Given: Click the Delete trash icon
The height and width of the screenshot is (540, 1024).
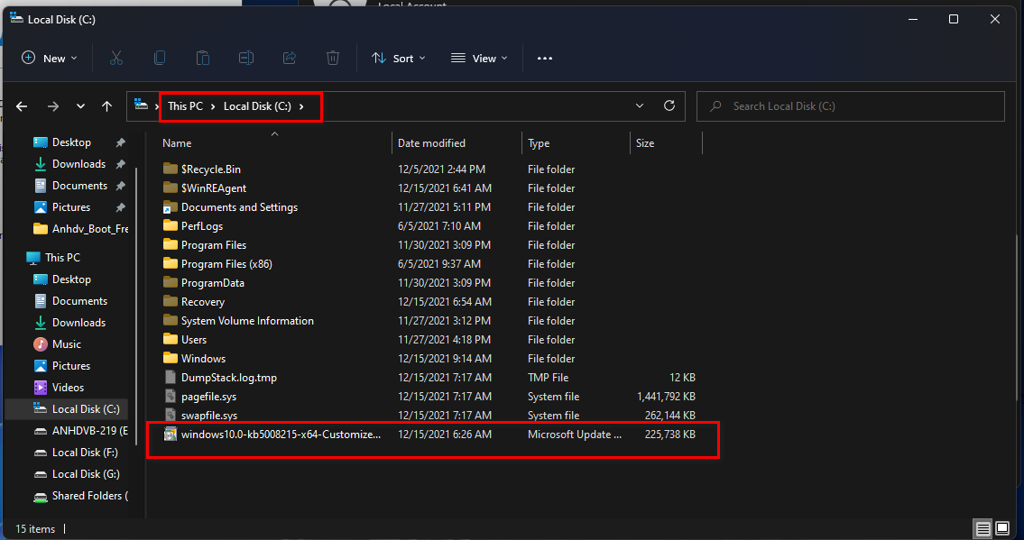Looking at the screenshot, I should (x=332, y=58).
